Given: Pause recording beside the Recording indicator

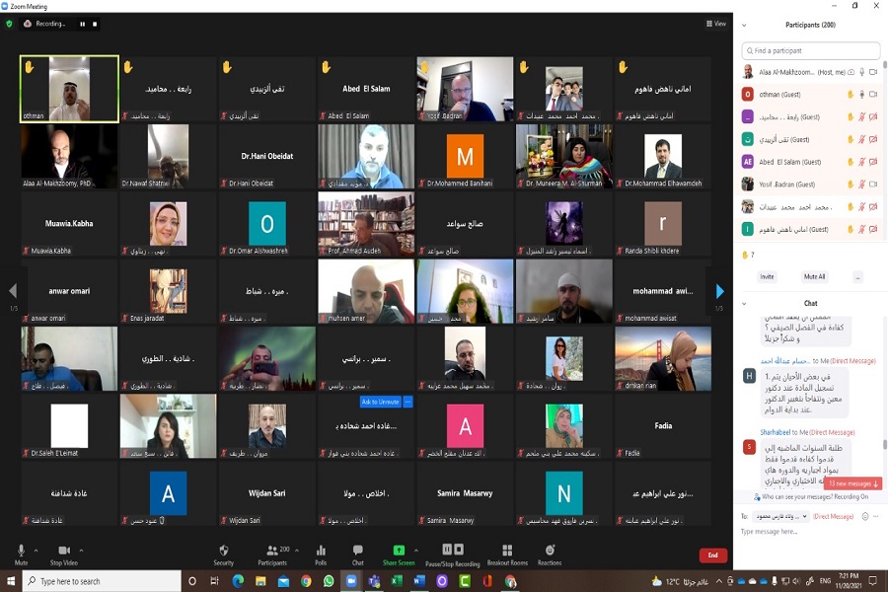Looking at the screenshot, I should pyautogui.click(x=83, y=24).
